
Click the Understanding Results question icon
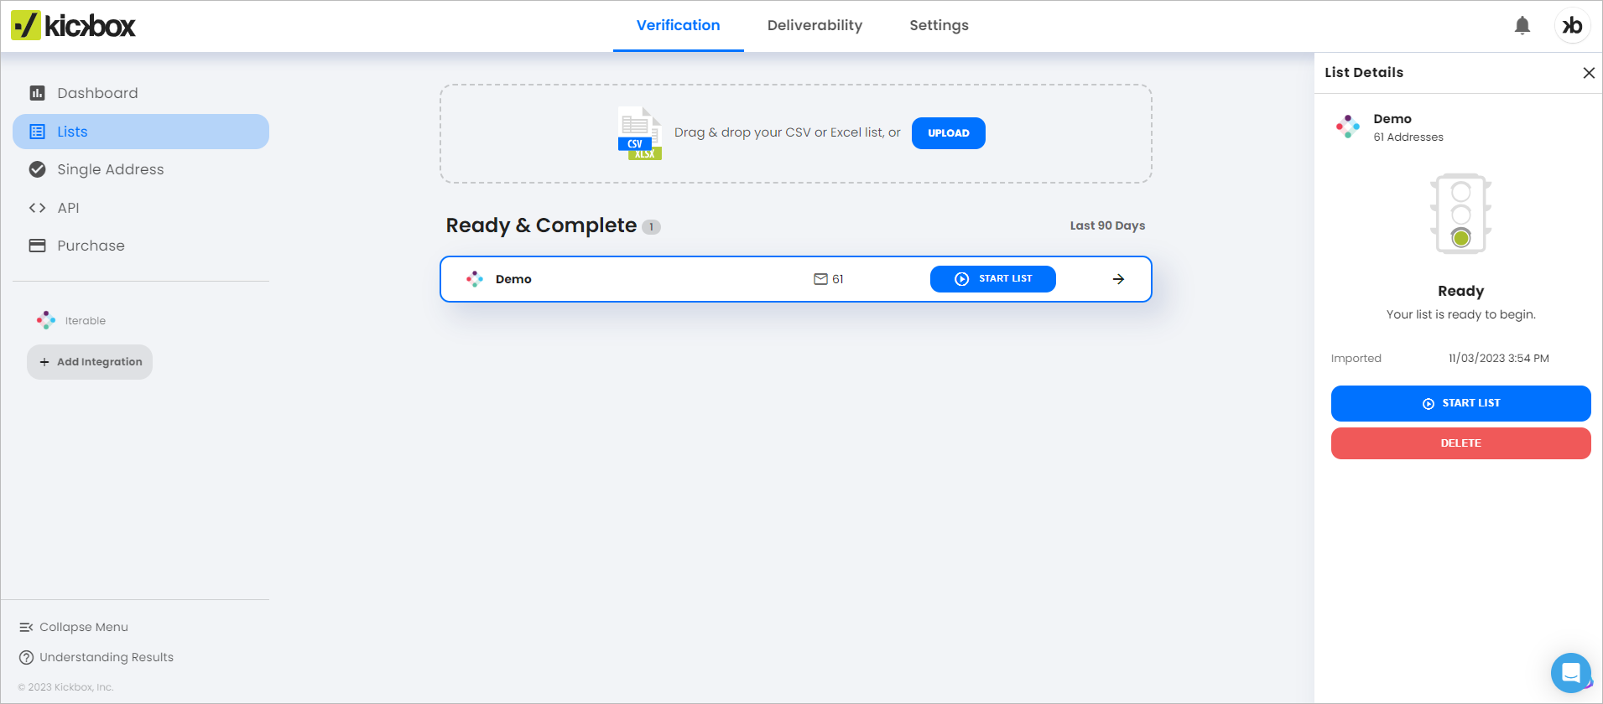tap(26, 657)
